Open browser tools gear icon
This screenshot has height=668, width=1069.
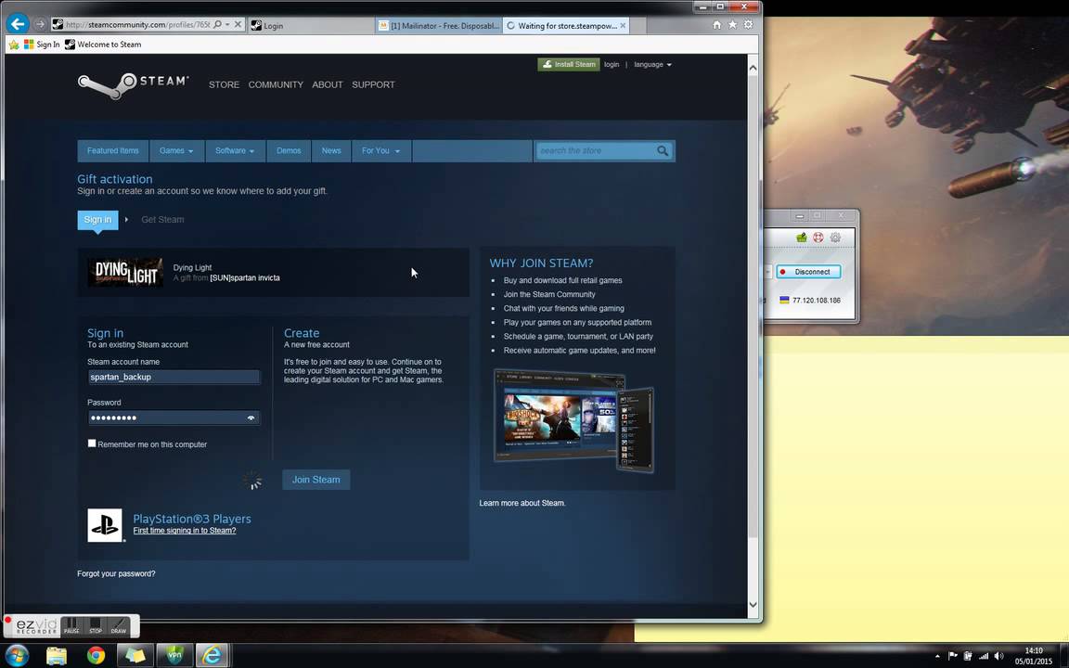pos(748,24)
